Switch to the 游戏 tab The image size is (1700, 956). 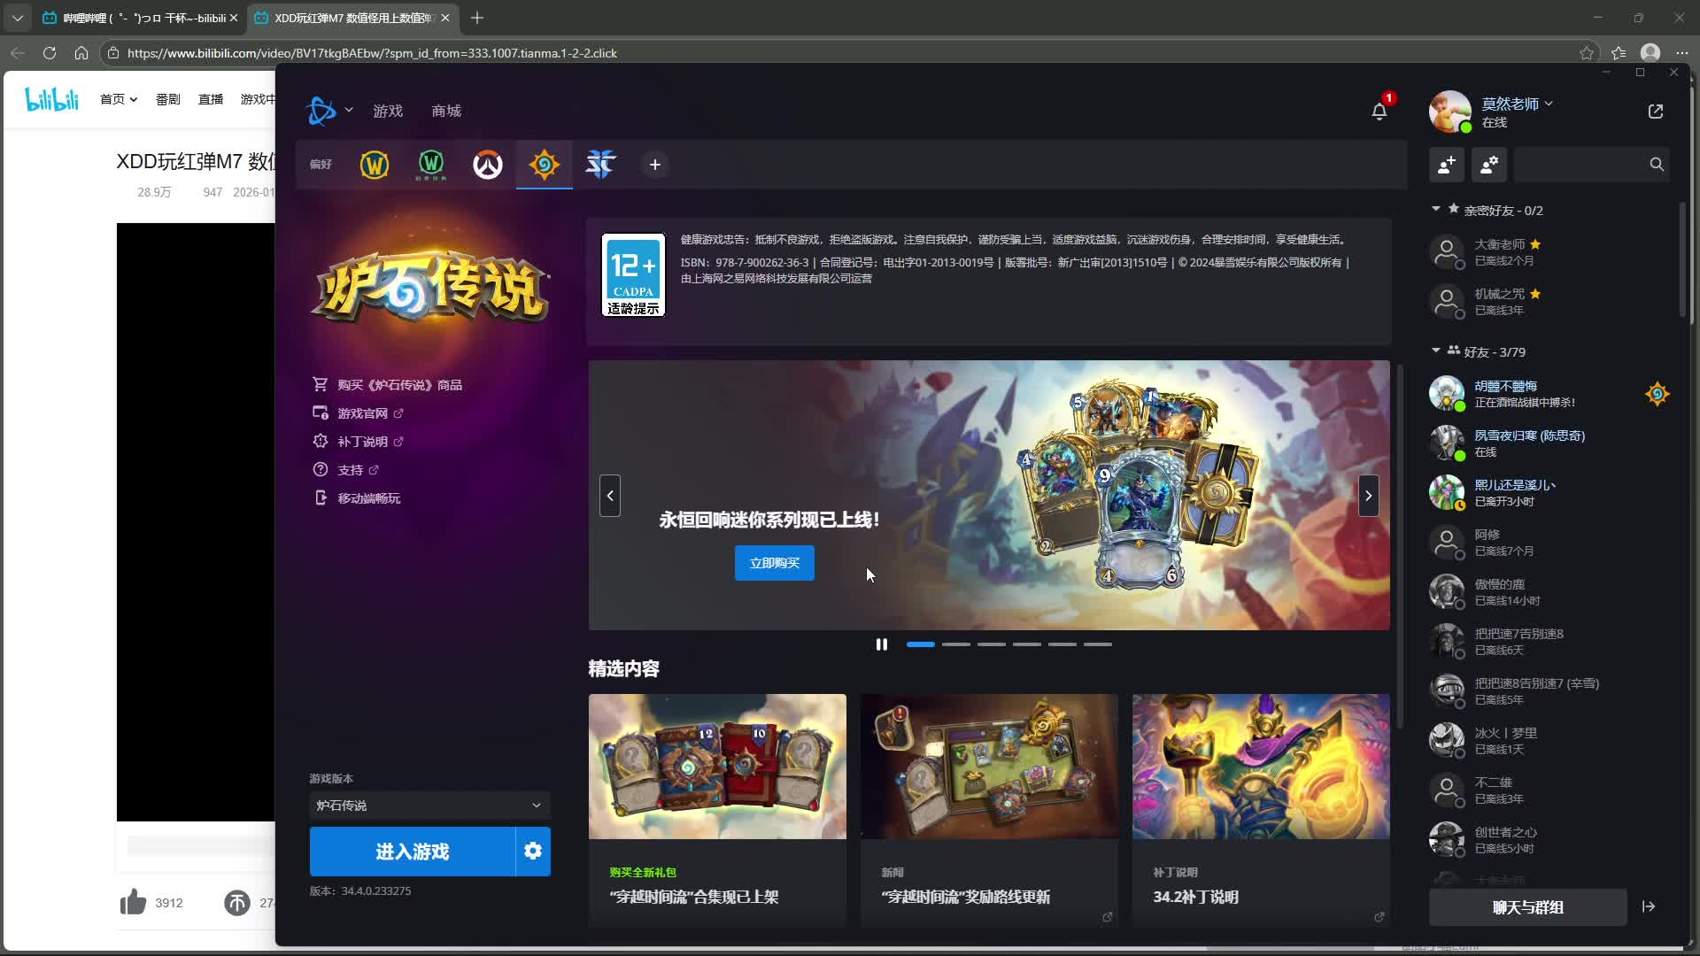coord(388,111)
